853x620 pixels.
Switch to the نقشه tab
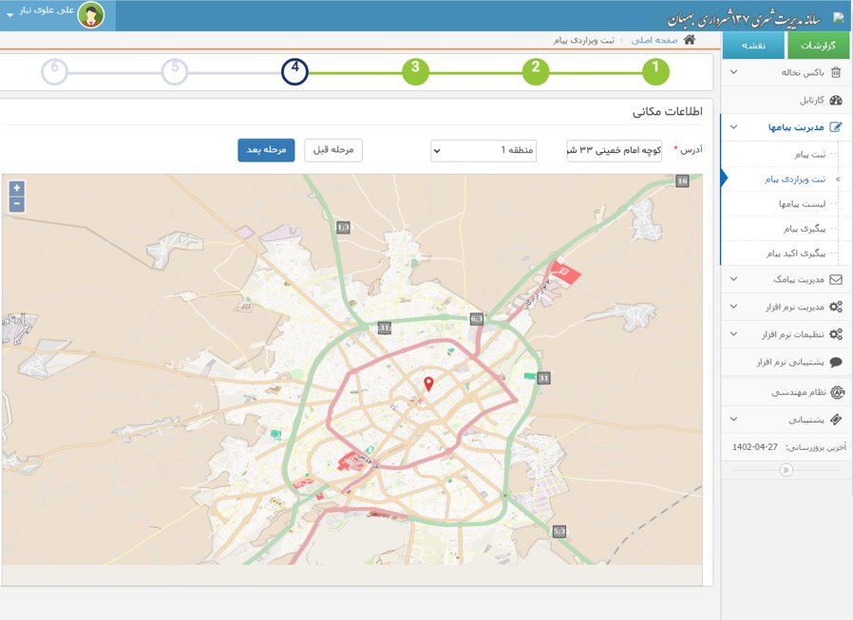pos(754,46)
